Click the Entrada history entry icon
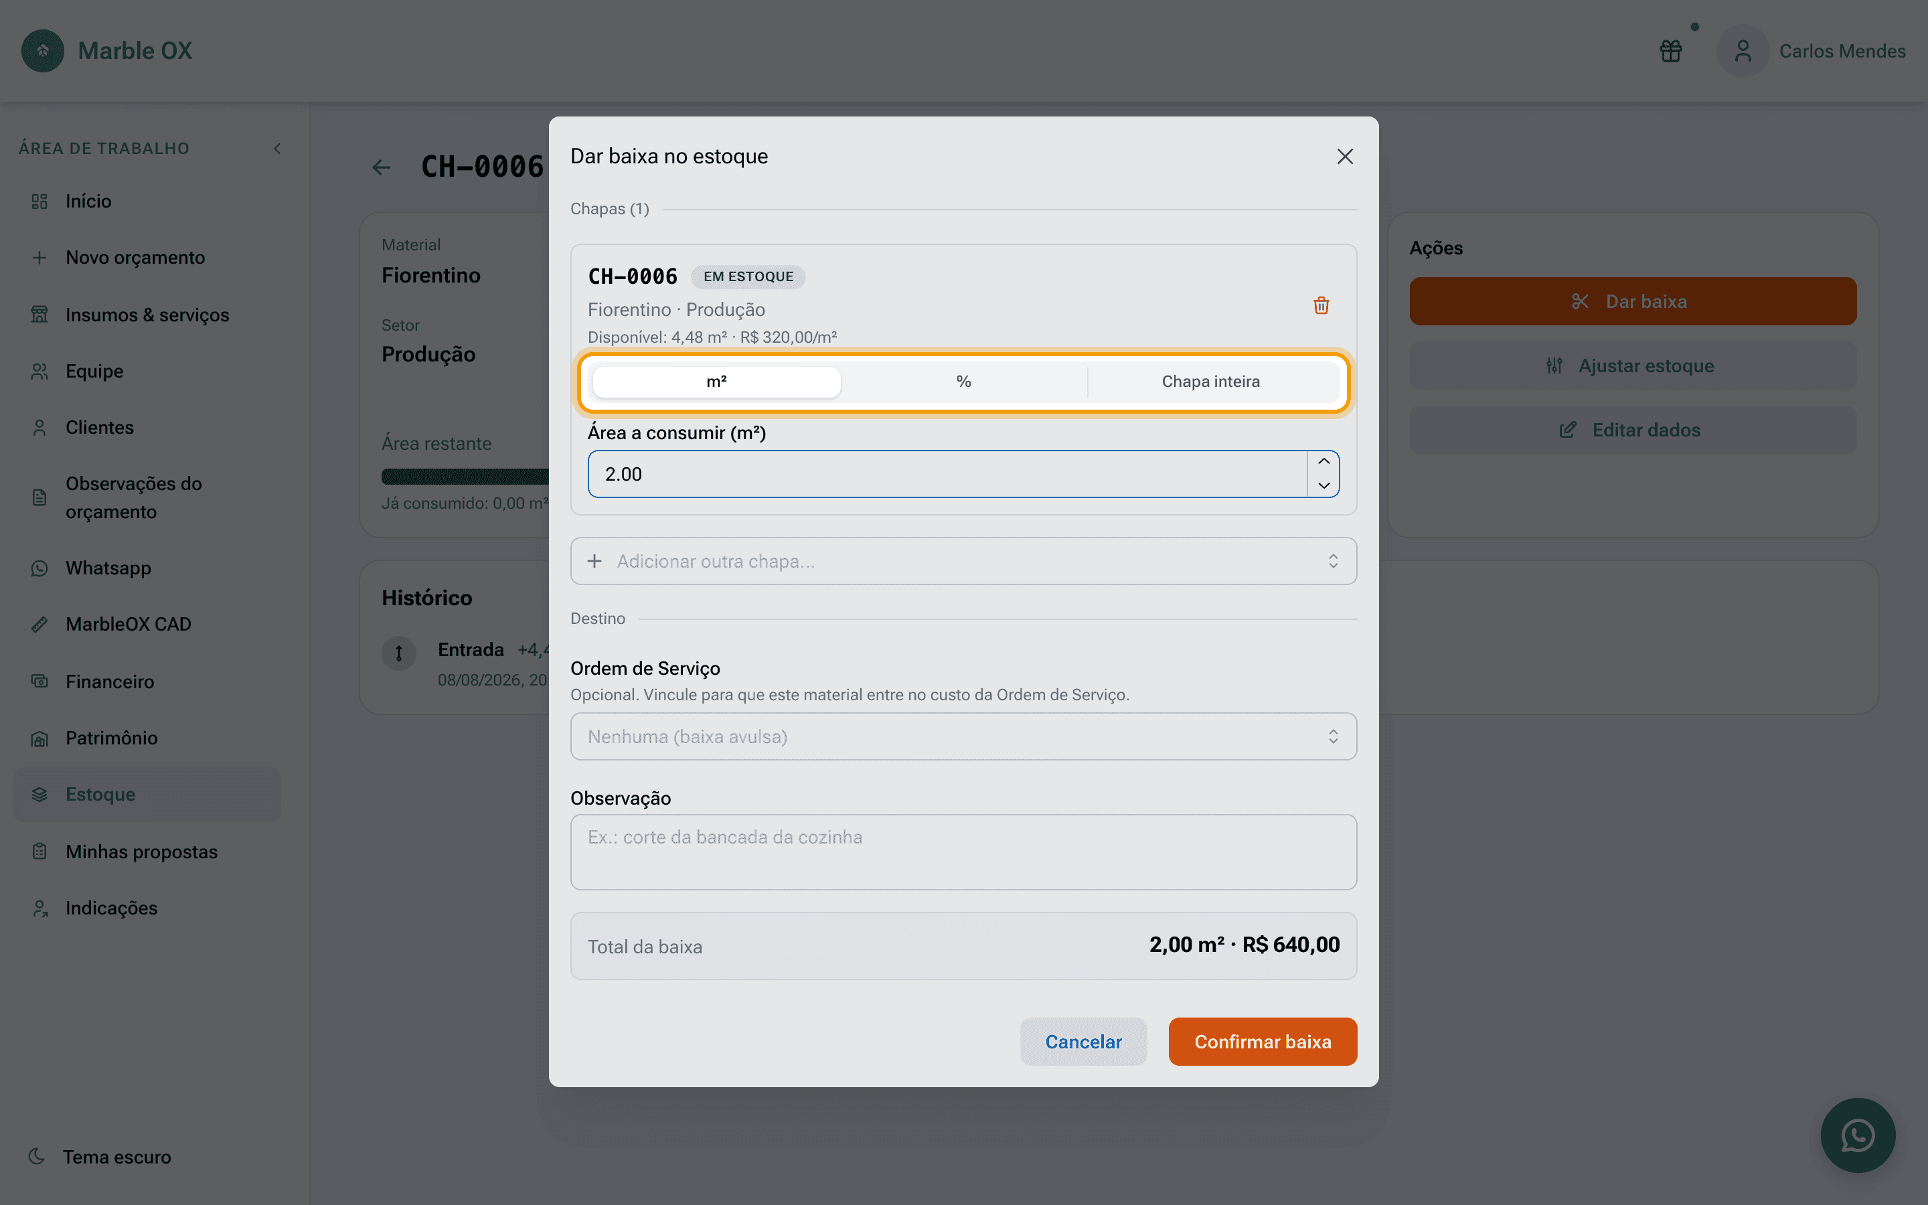The image size is (1928, 1205). pyautogui.click(x=398, y=653)
